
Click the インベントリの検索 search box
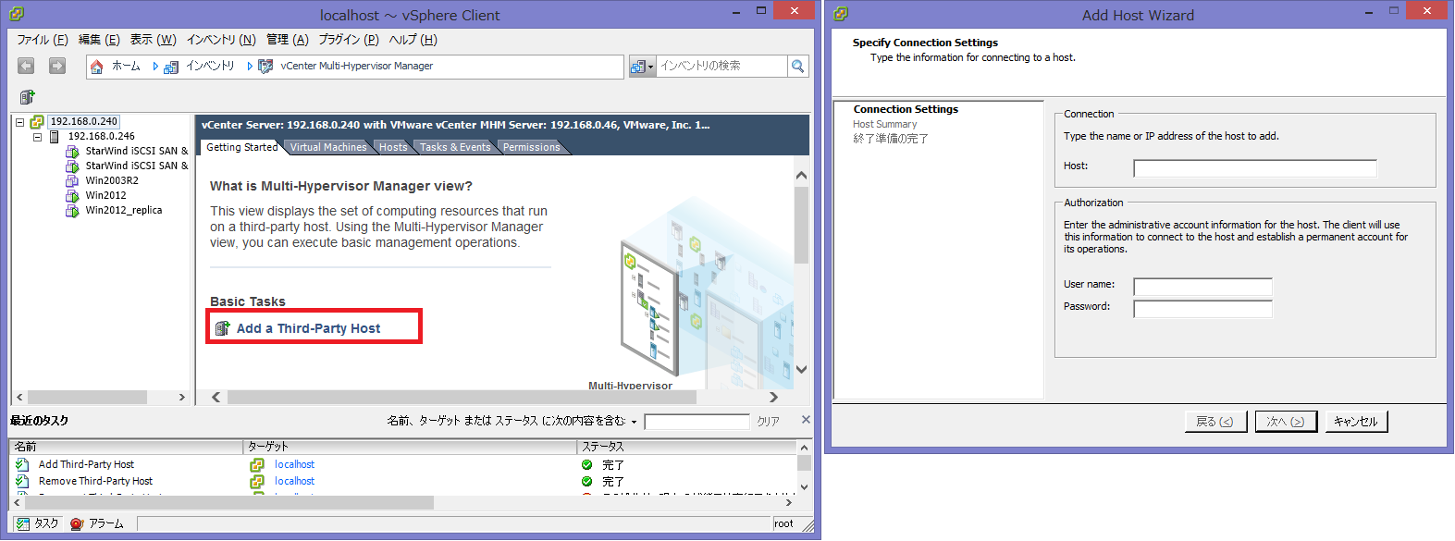721,67
